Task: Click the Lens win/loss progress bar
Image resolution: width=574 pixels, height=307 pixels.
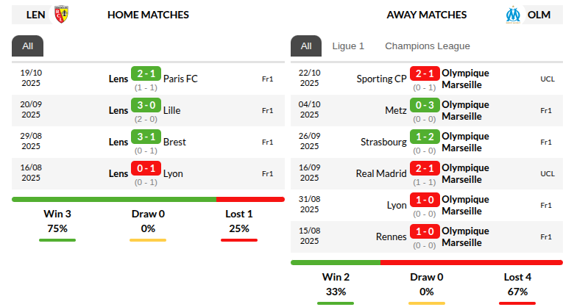Action: (x=148, y=199)
